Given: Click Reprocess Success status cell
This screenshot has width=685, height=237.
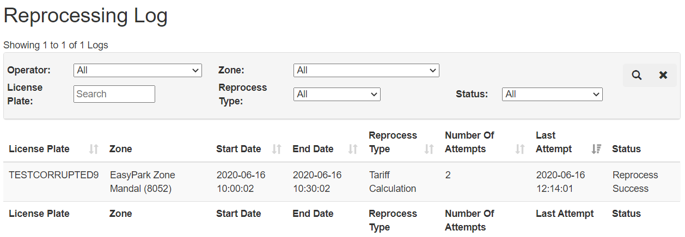Looking at the screenshot, I should 635,182.
